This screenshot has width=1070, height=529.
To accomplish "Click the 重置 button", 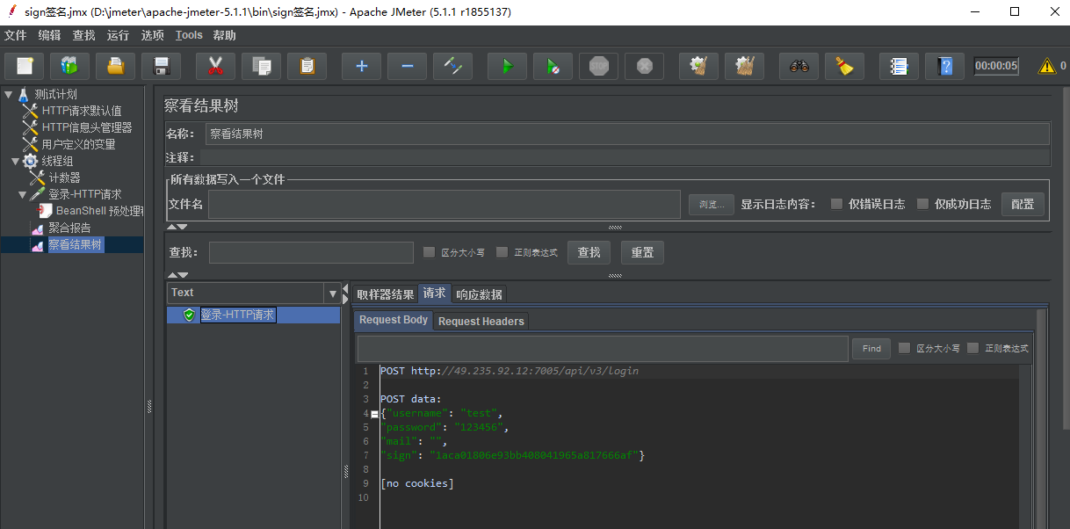I will (x=642, y=252).
